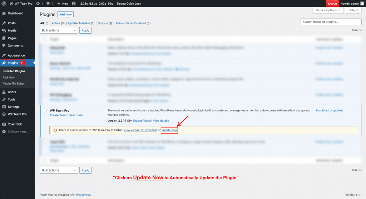
Task: Open Add New plugin submenu item
Action: [x=9, y=77]
